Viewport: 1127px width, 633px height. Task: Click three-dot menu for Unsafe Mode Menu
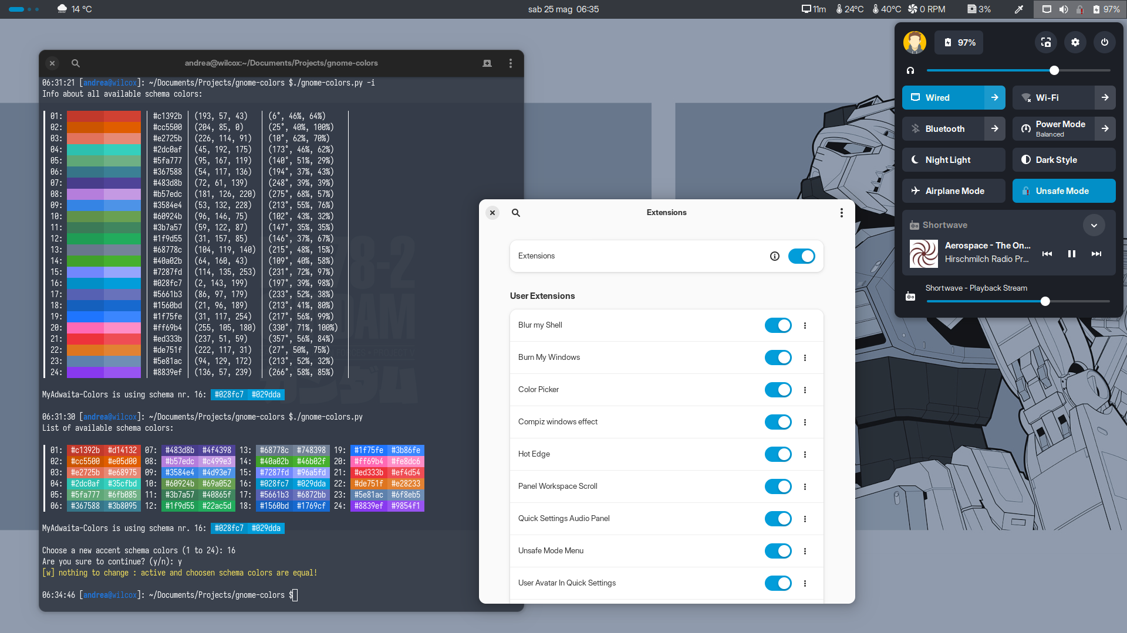805,551
